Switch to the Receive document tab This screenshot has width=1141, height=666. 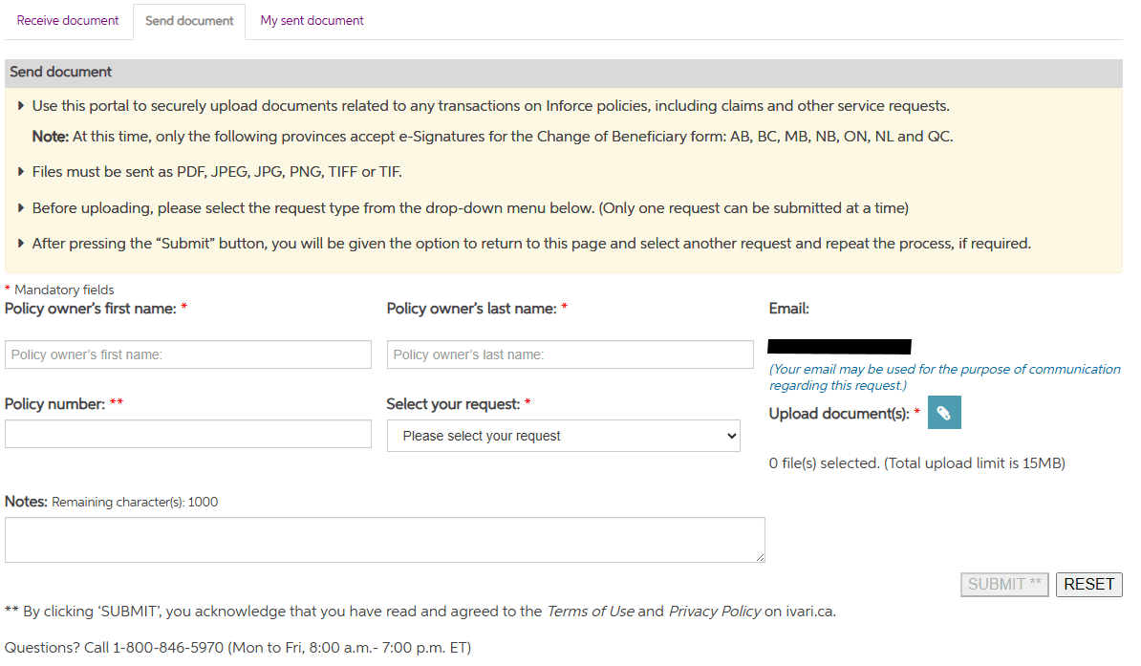(x=68, y=20)
